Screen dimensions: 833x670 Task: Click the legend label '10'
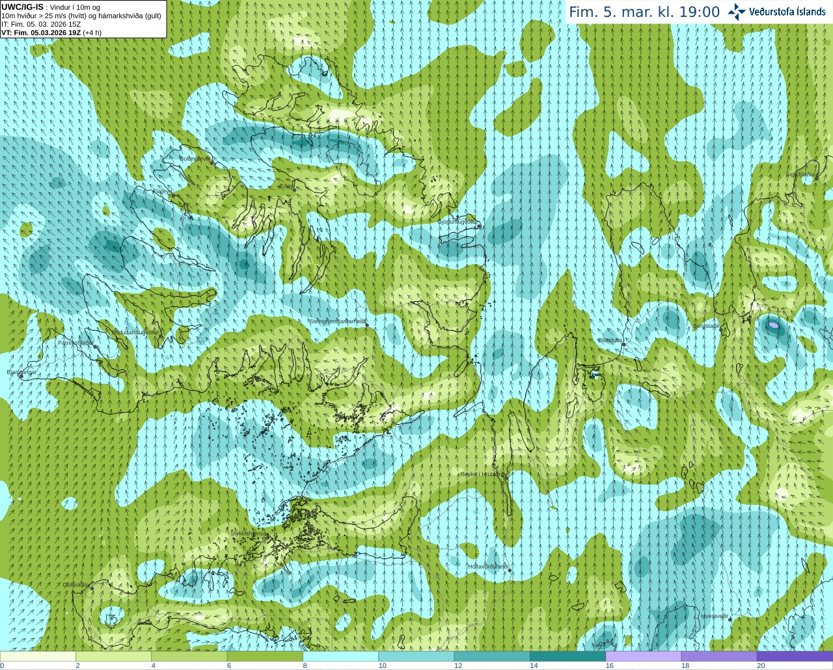point(383,665)
